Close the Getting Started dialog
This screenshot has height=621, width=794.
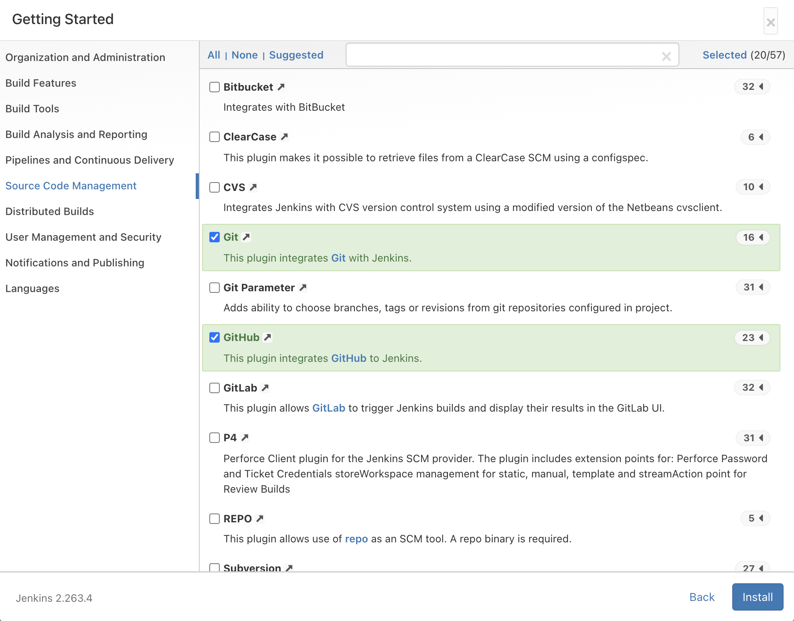click(x=770, y=22)
